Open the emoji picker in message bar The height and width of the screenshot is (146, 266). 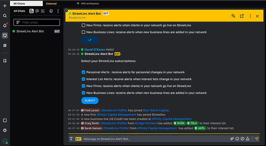(237, 139)
